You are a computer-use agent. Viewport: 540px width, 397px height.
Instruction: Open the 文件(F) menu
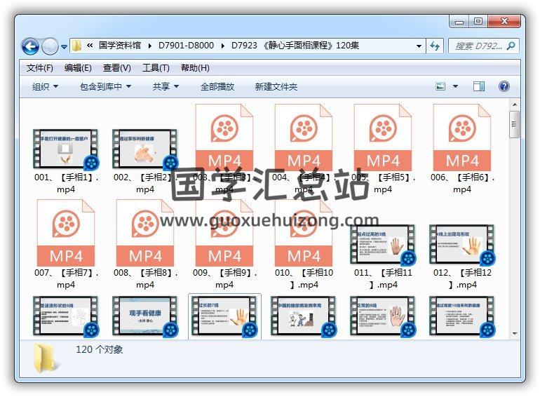tap(40, 68)
